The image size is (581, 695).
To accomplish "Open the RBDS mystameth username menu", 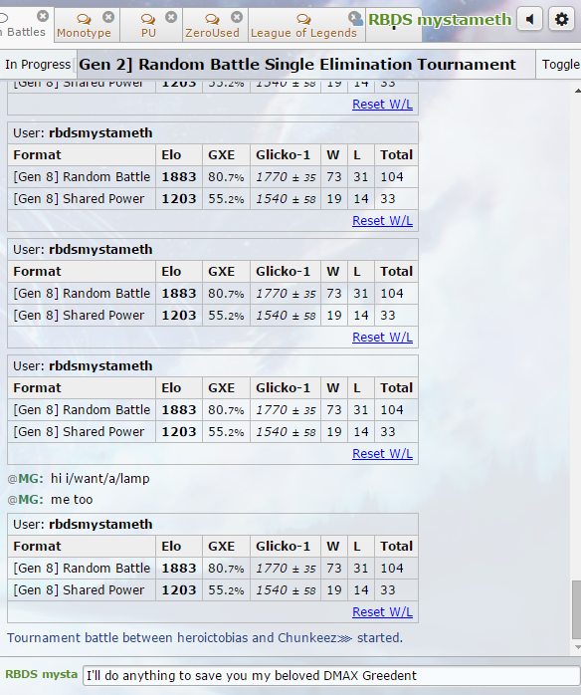I will 440,20.
